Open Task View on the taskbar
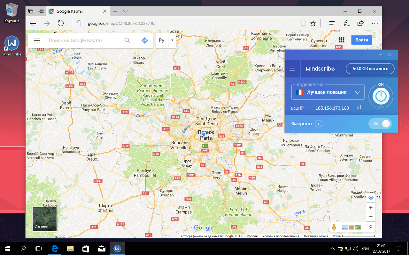Screen dimensions: 409x255 point(38,248)
